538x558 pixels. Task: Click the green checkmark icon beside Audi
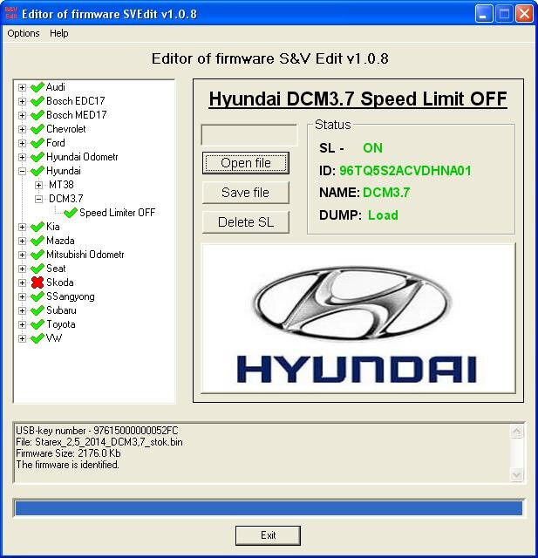tap(37, 87)
